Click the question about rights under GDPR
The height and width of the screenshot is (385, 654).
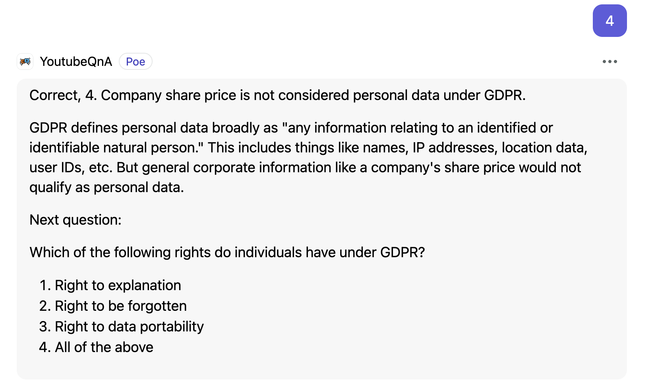pyautogui.click(x=227, y=252)
